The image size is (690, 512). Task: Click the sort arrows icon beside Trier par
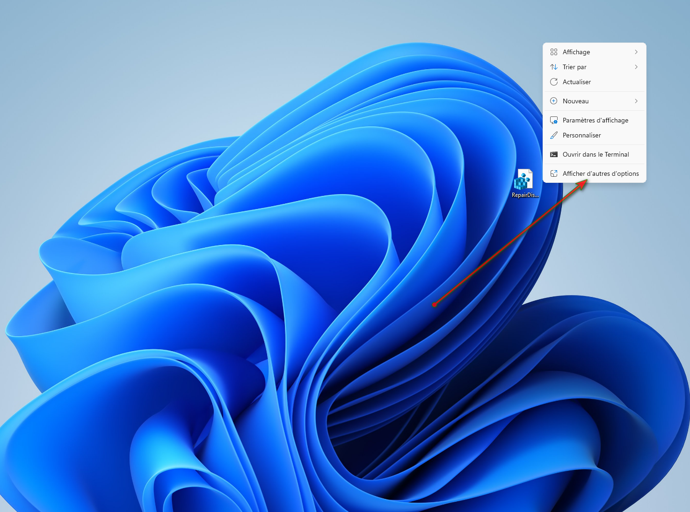pos(554,67)
